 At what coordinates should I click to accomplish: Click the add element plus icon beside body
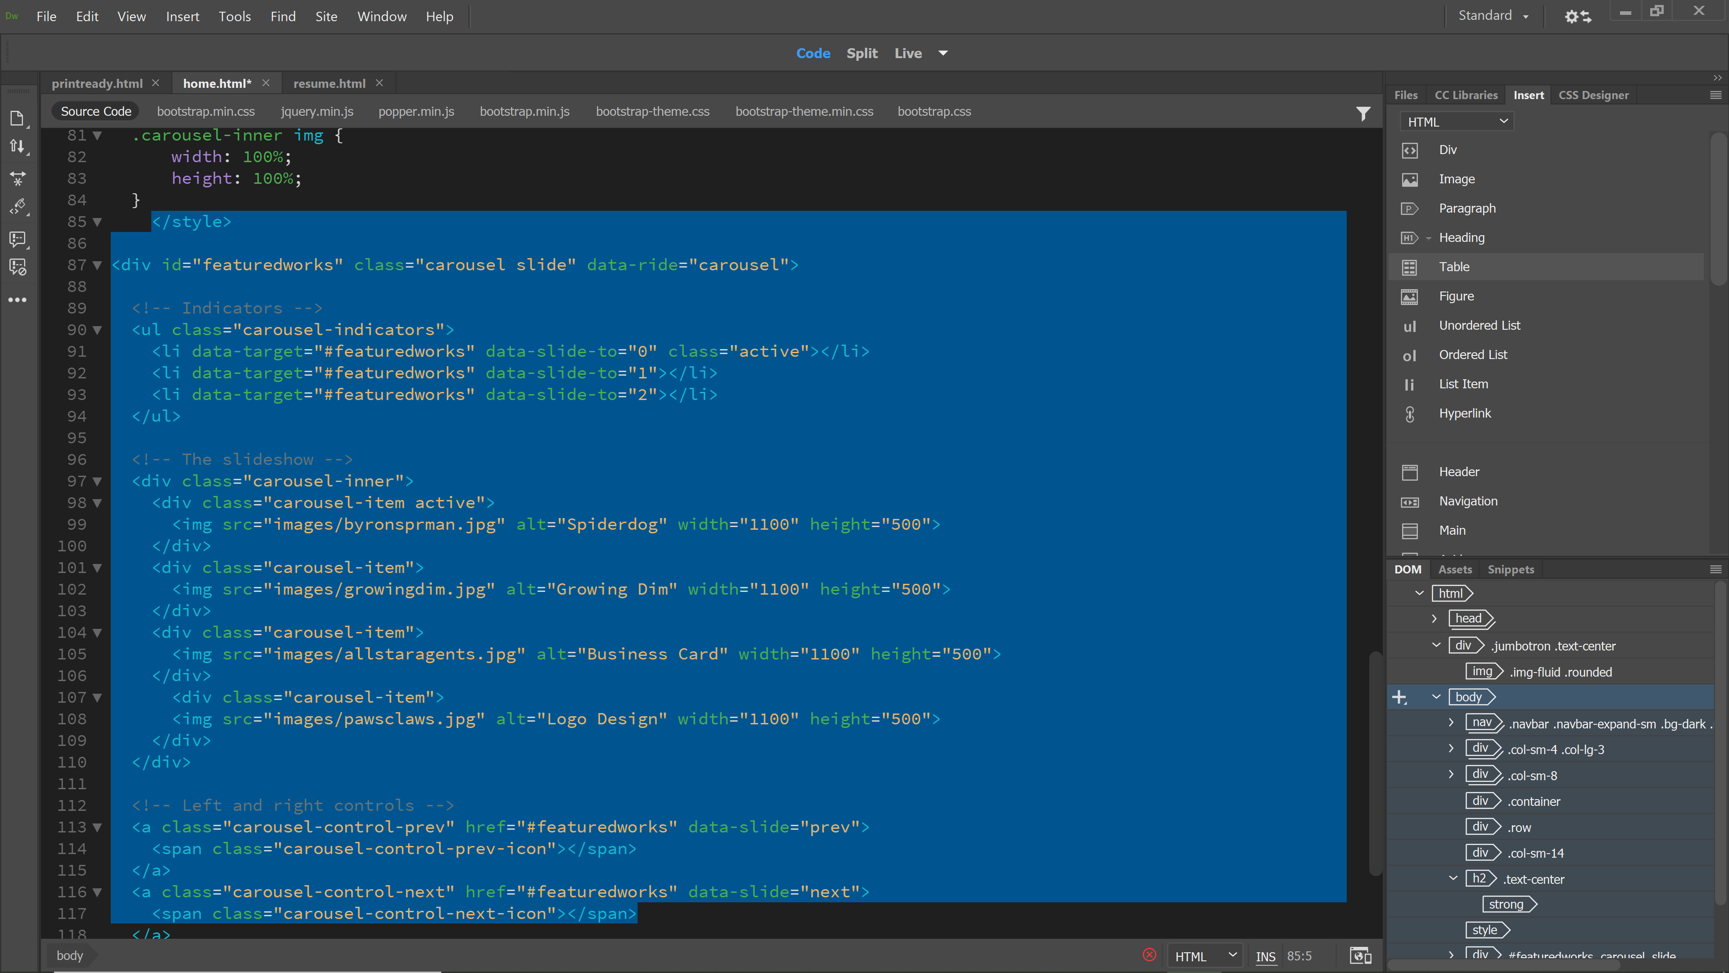click(x=1399, y=698)
